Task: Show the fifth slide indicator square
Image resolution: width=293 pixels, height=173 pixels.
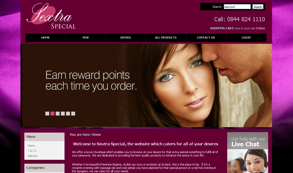Action: pos(68,113)
